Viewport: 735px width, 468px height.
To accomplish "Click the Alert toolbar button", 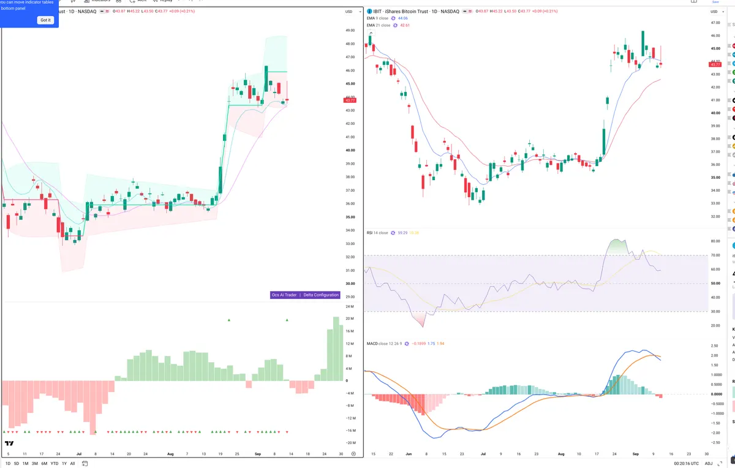I will pyautogui.click(x=138, y=1).
